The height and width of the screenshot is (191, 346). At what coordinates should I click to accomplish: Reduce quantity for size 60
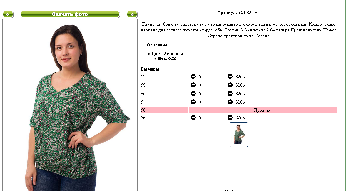pos(193,93)
